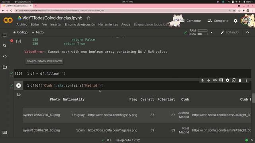Open the user account avatar
The height and width of the screenshot is (143, 255).
click(x=245, y=21)
